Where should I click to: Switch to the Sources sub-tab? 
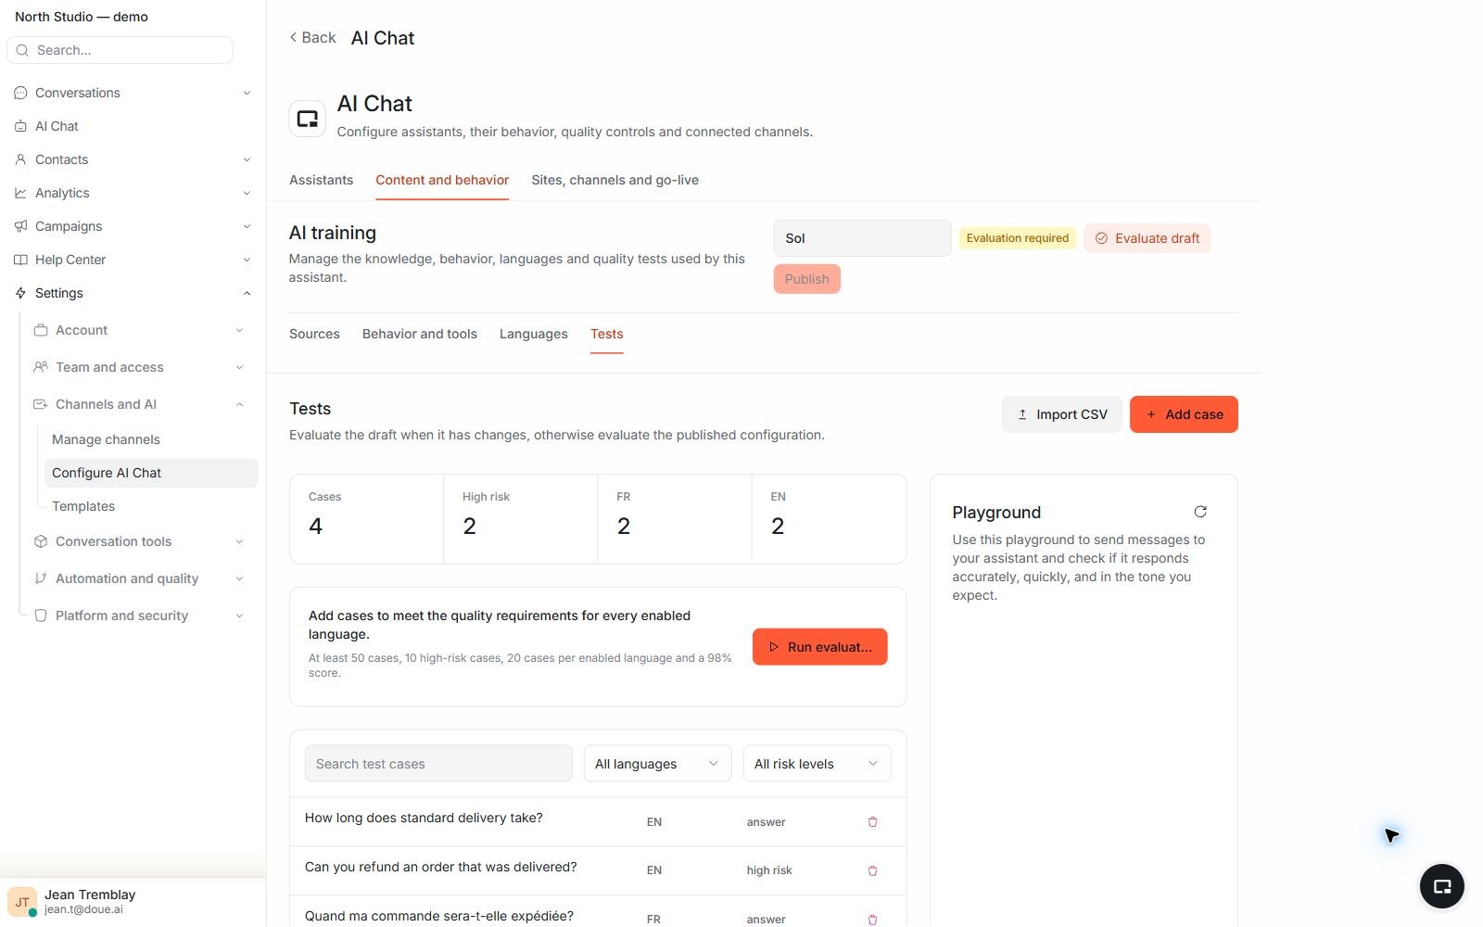coord(314,334)
